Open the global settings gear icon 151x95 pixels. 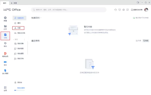click(x=124, y=10)
